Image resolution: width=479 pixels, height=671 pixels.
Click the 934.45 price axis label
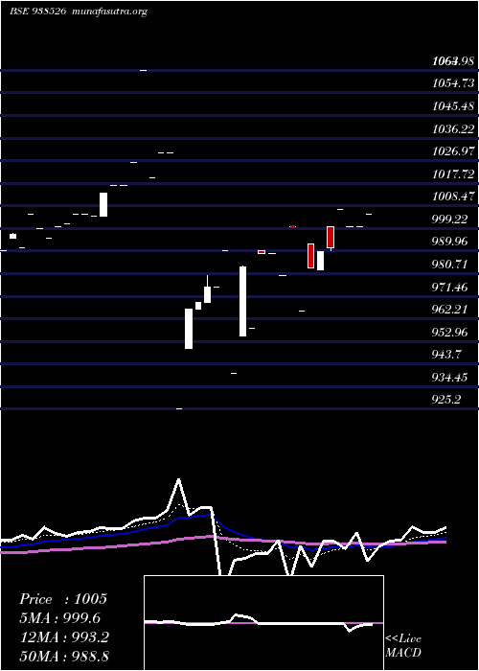click(x=449, y=378)
